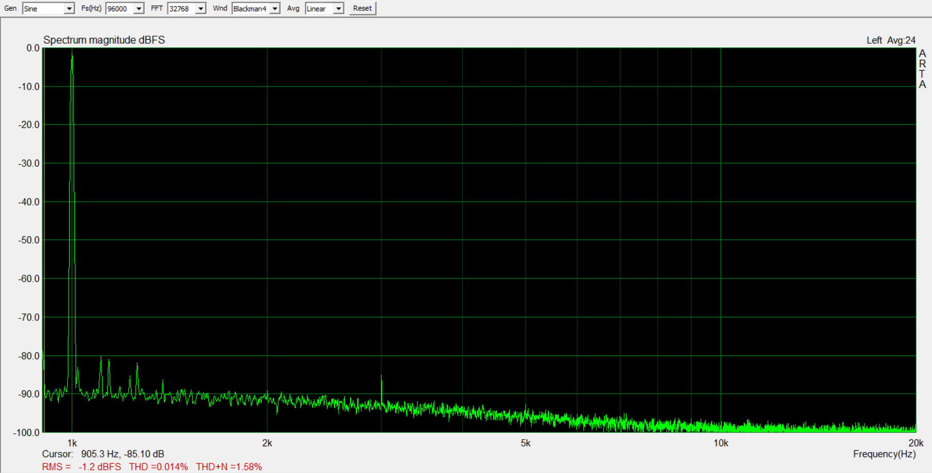
Task: Click the 5k frequency axis tick label
Action: point(525,443)
